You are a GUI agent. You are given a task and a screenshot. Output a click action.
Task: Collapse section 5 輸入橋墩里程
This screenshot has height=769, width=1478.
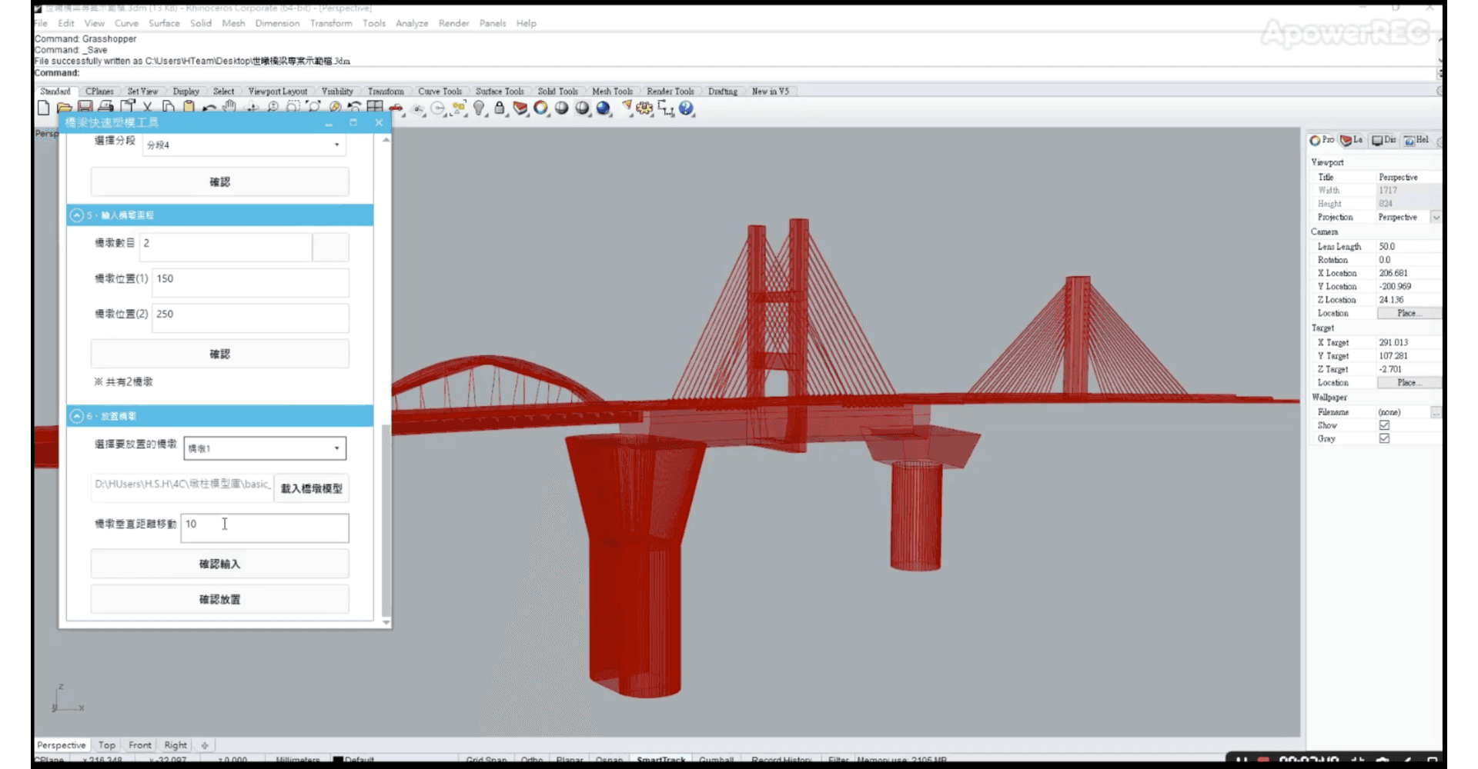click(76, 215)
